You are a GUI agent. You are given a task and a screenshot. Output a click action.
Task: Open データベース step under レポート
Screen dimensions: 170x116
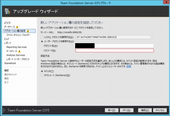pyautogui.click(x=12, y=51)
